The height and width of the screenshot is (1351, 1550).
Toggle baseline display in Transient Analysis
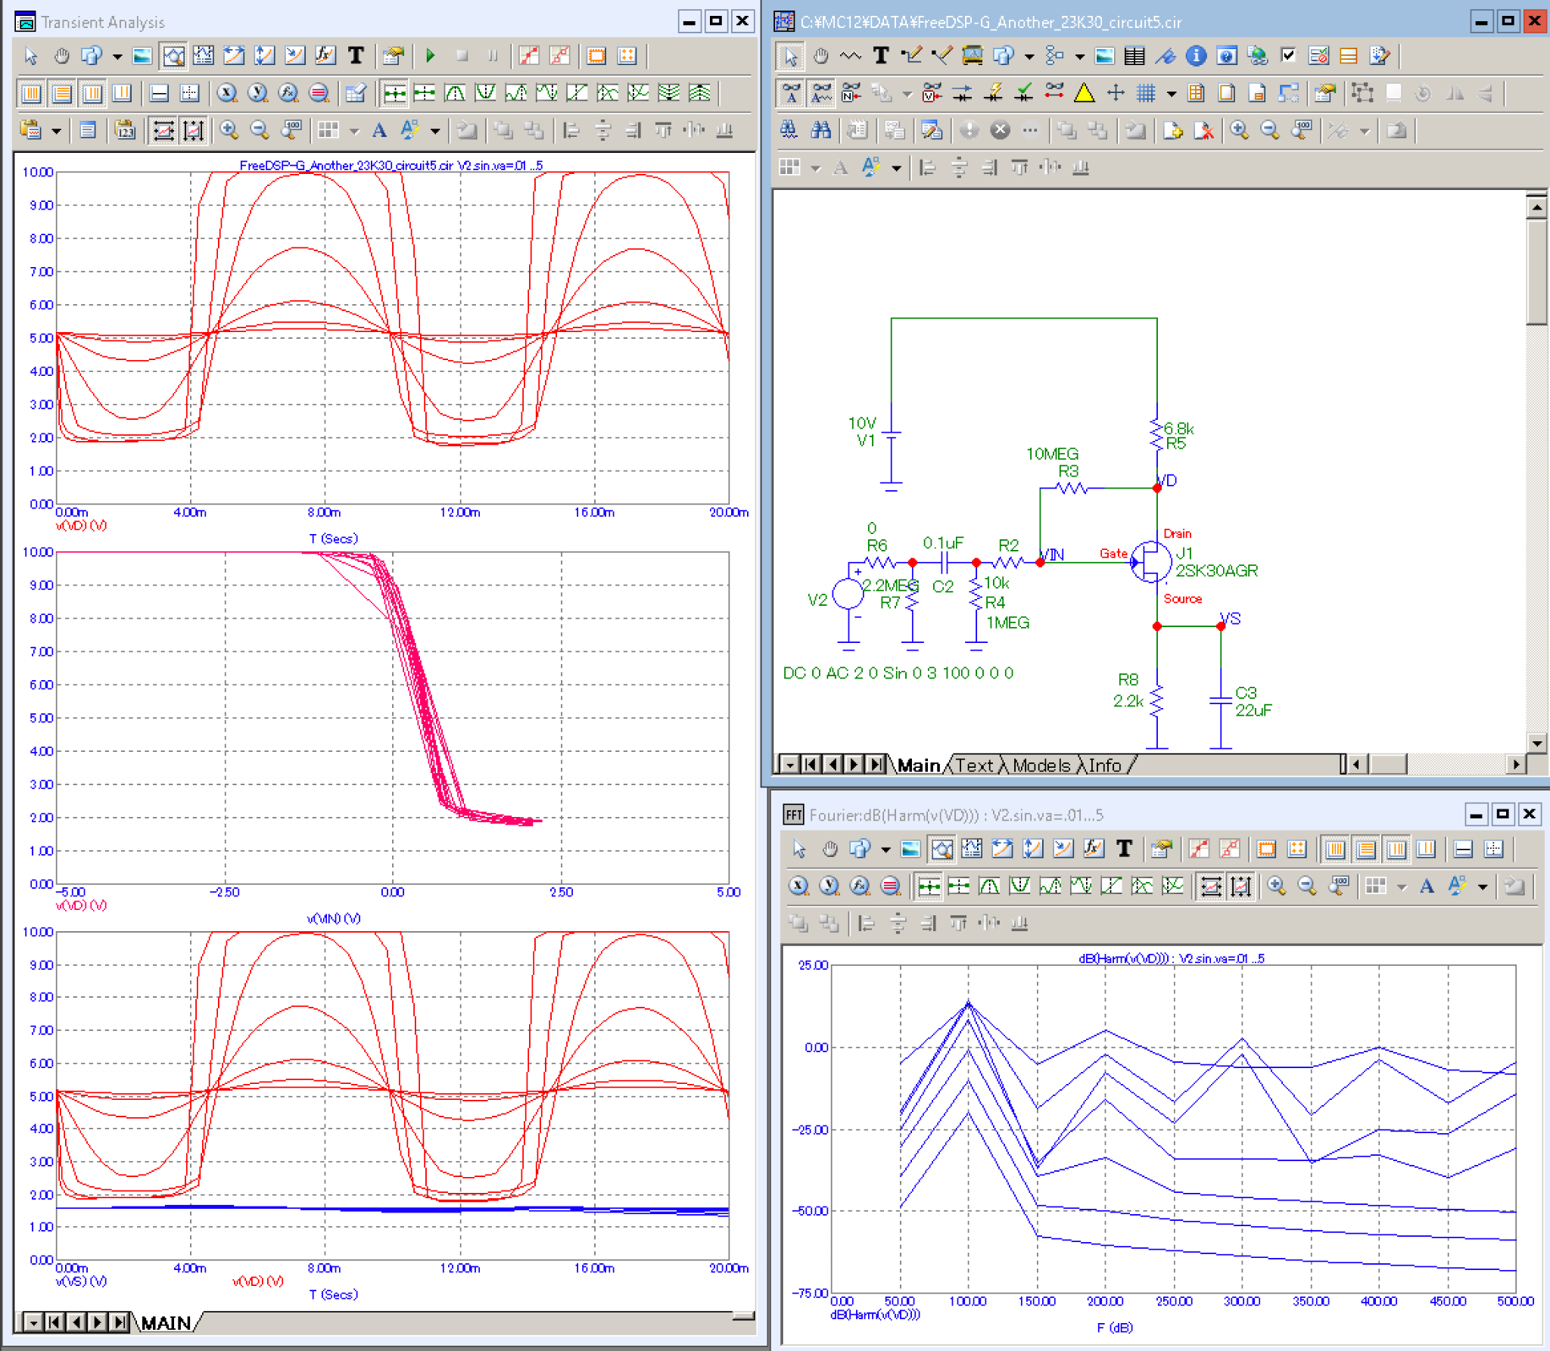[x=159, y=93]
